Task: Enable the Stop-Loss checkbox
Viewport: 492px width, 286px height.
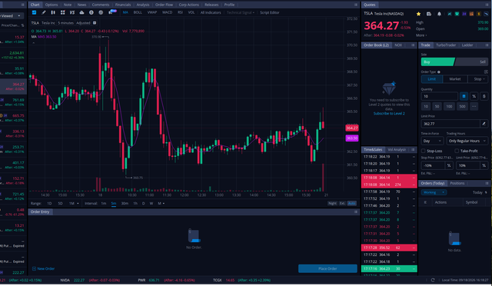Action: 424,151
